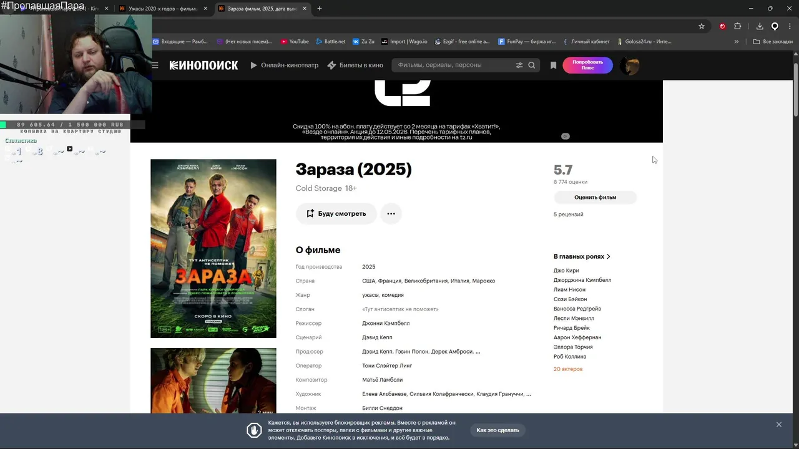Close the Зараза фильм browser tab
799x449 pixels.
tap(305, 9)
